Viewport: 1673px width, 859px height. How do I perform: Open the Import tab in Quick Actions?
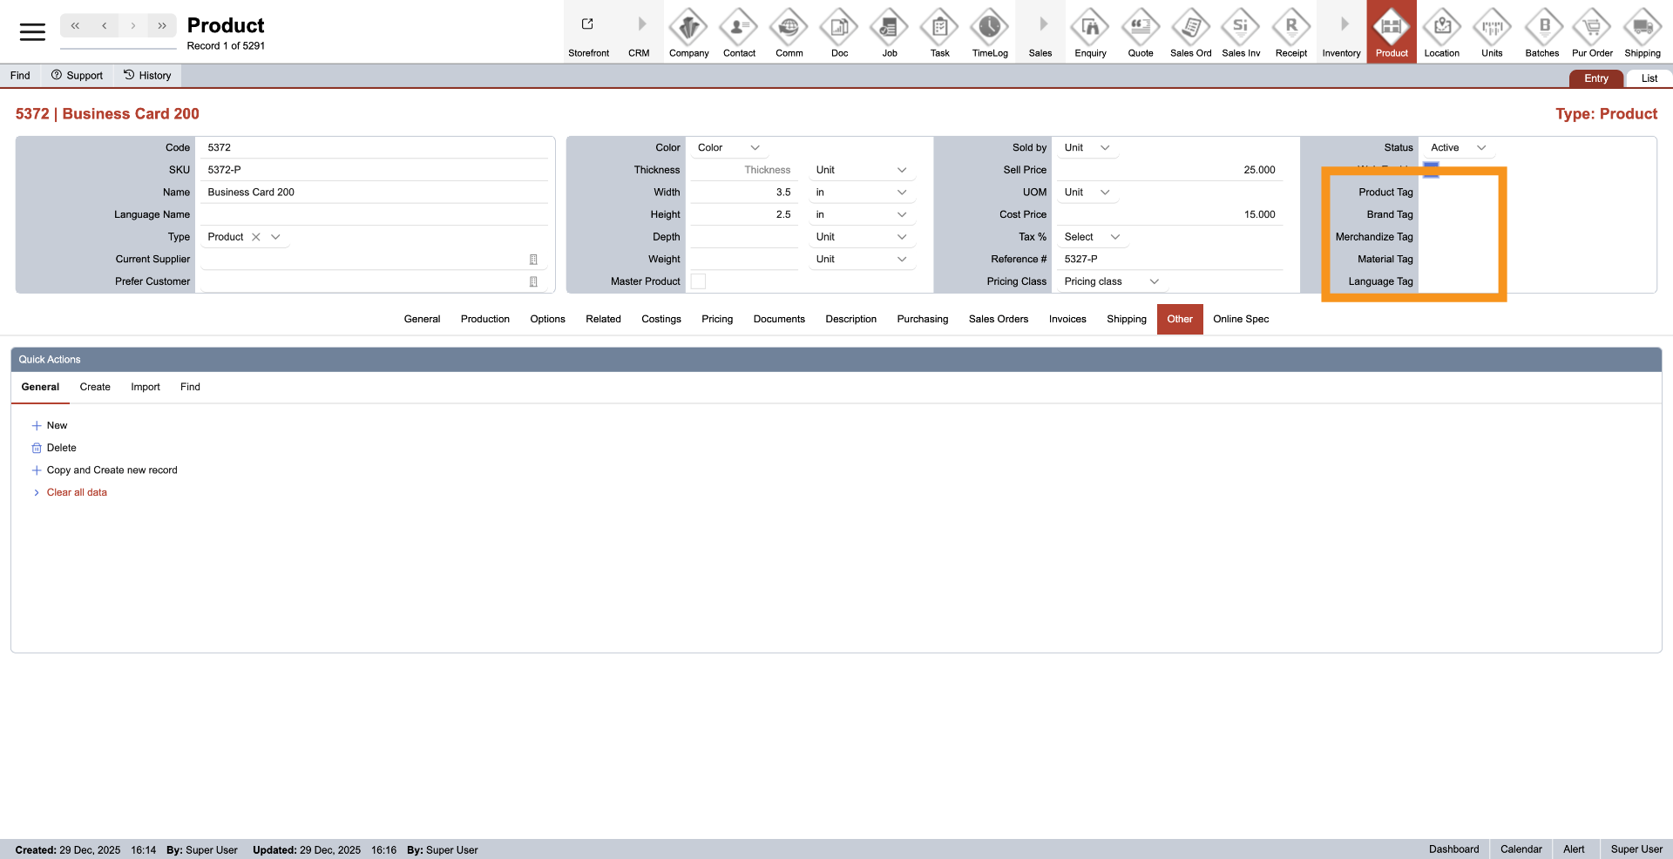[146, 387]
